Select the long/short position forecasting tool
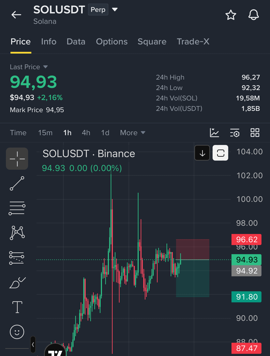270x356 pixels. [17, 258]
